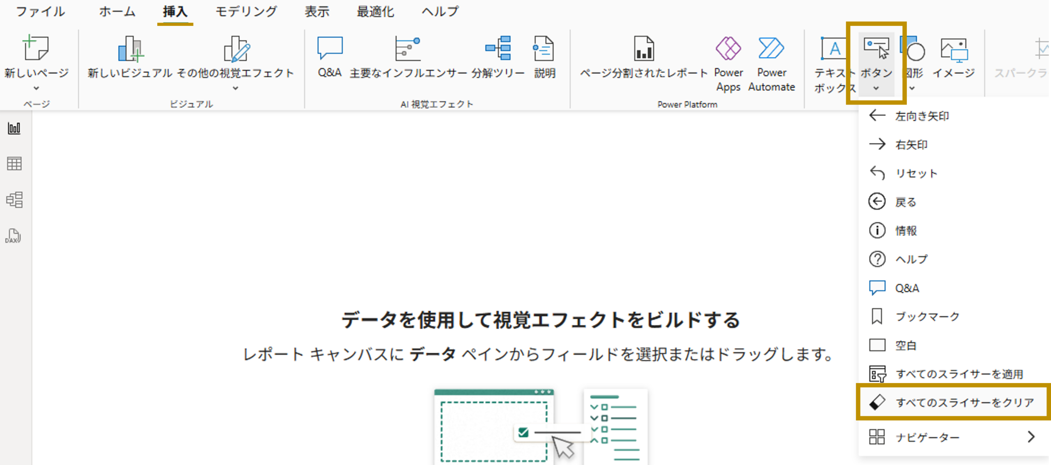
Task: Insert the 分解ツリー (Decomposition Tree) visual
Action: 498,57
